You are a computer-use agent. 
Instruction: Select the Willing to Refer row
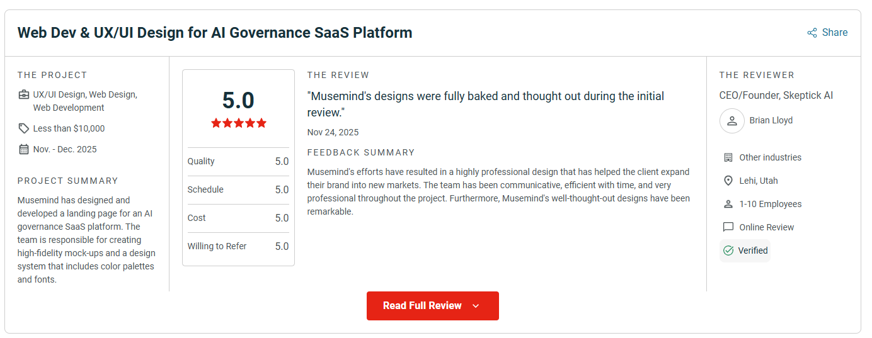click(238, 246)
